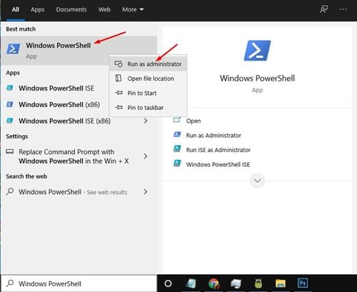Expand arrow for Replace Command Prompt setting

coord(146,156)
